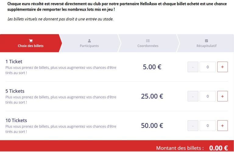Click the 5.00 € ticket price
234x152 pixels.
(152, 67)
